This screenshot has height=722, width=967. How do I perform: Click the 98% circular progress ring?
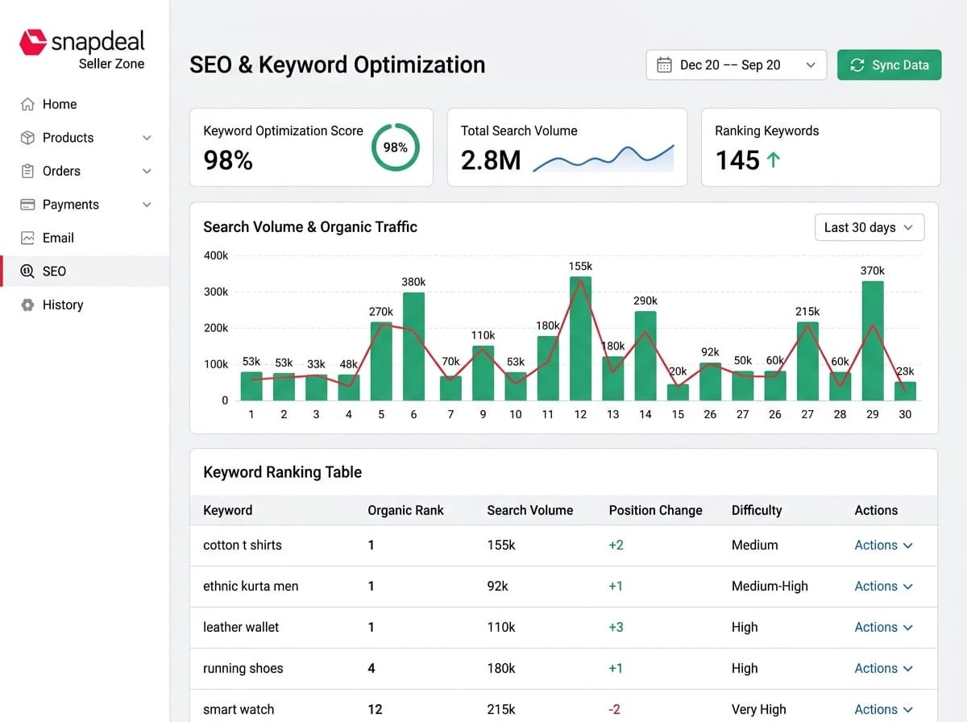pos(395,147)
